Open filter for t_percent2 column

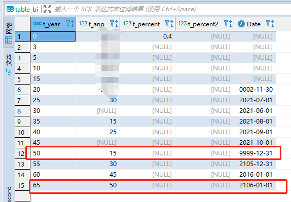point(226,24)
